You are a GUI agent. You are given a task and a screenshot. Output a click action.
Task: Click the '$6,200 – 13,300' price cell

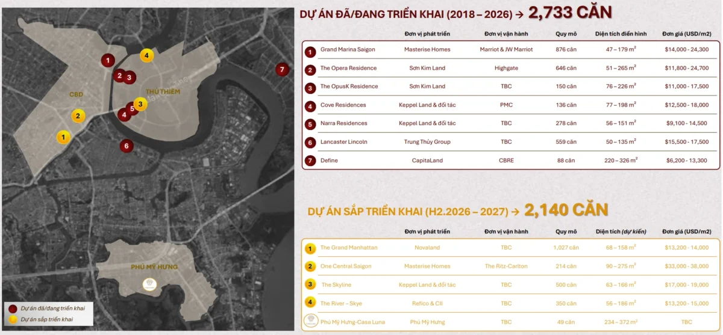[x=687, y=161]
